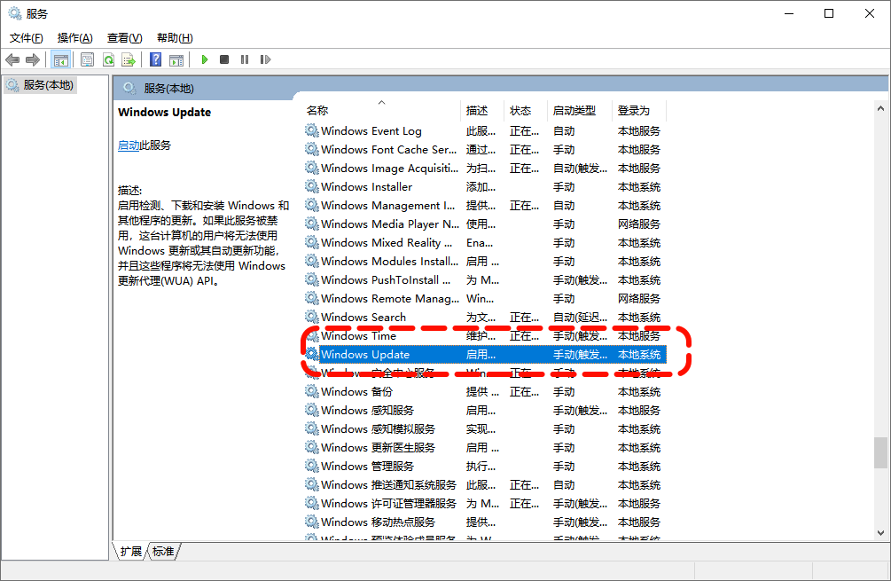891x581 pixels.
Task: Click the Refresh toolbar icon
Action: [108, 59]
